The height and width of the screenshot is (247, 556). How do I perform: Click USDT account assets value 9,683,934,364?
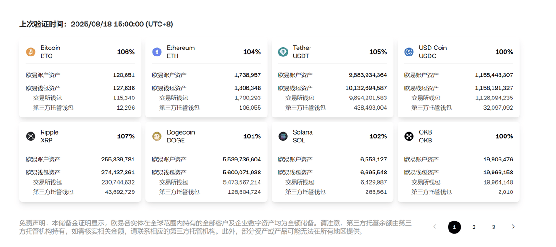[x=368, y=75]
